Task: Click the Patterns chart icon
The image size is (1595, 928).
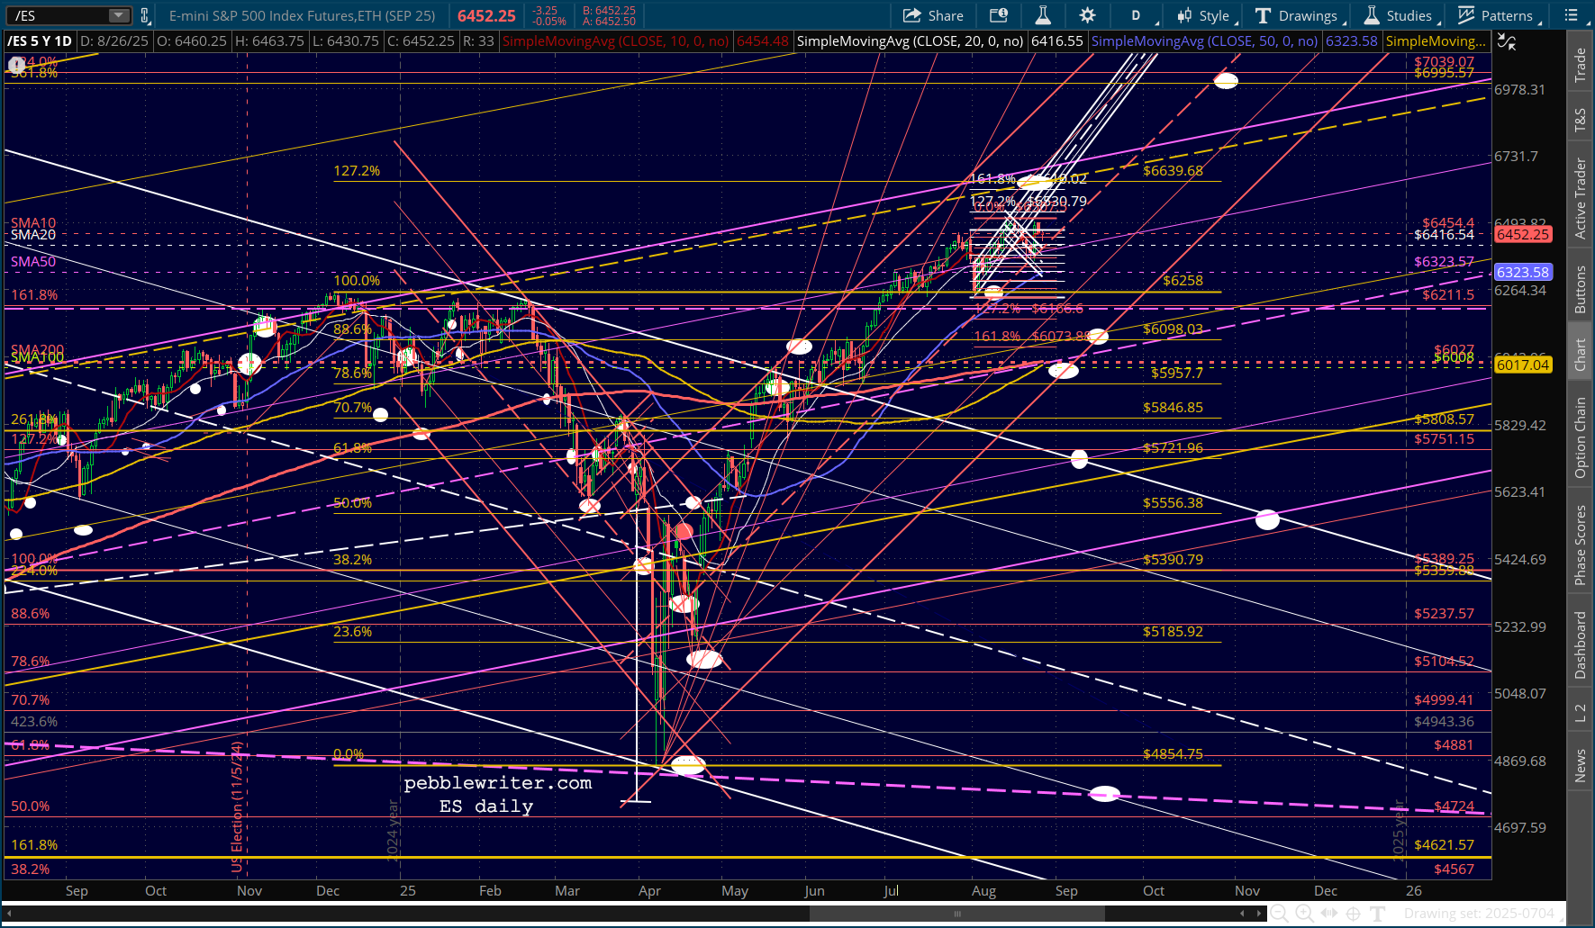Action: pos(1466,15)
